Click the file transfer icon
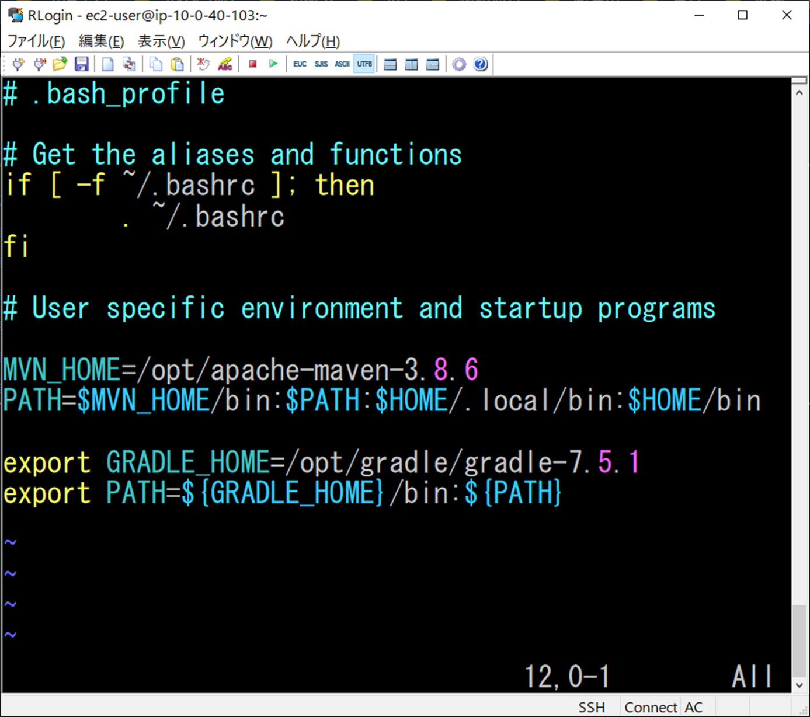This screenshot has width=810, height=717. [129, 64]
